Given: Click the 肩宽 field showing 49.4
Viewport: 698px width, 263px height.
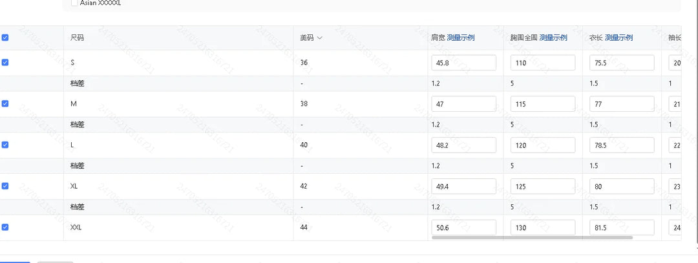Looking at the screenshot, I should click(x=464, y=187).
